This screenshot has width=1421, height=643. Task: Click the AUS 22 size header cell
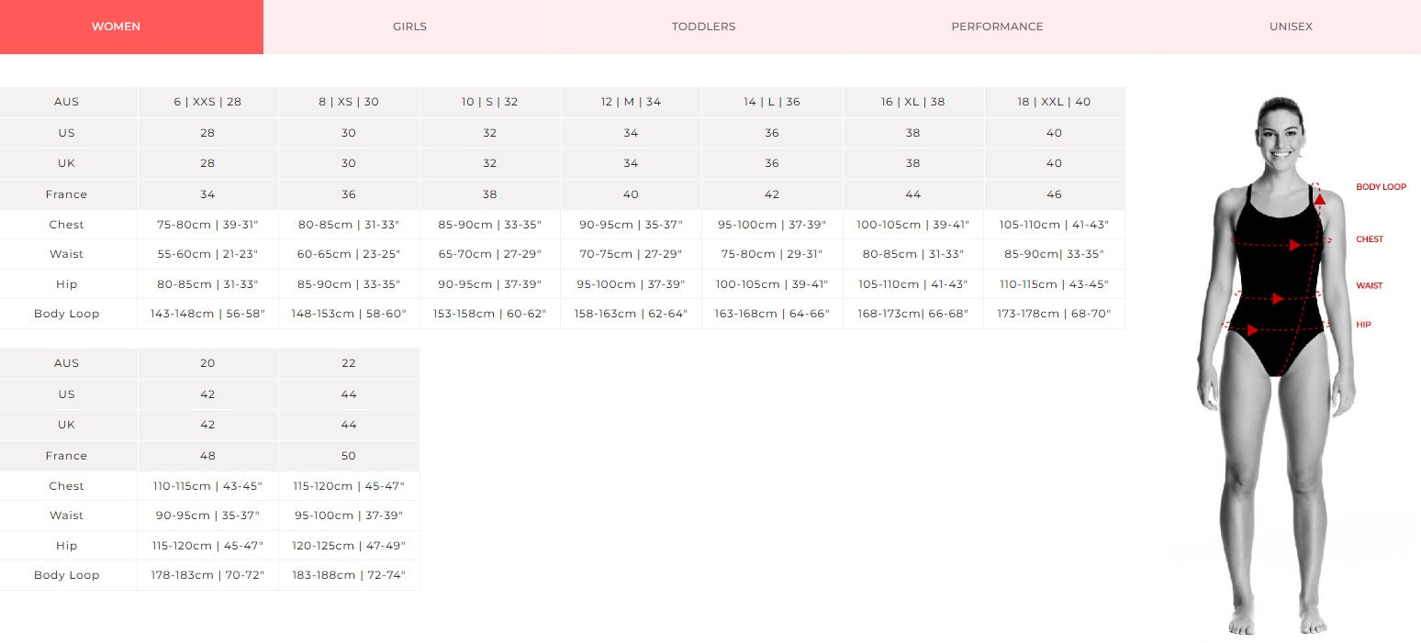349,363
